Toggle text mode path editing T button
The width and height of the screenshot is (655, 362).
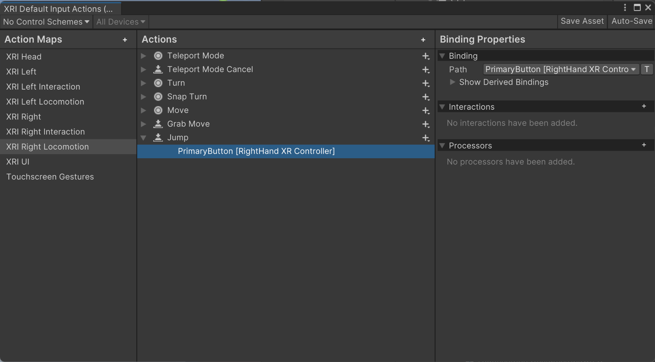click(x=647, y=69)
